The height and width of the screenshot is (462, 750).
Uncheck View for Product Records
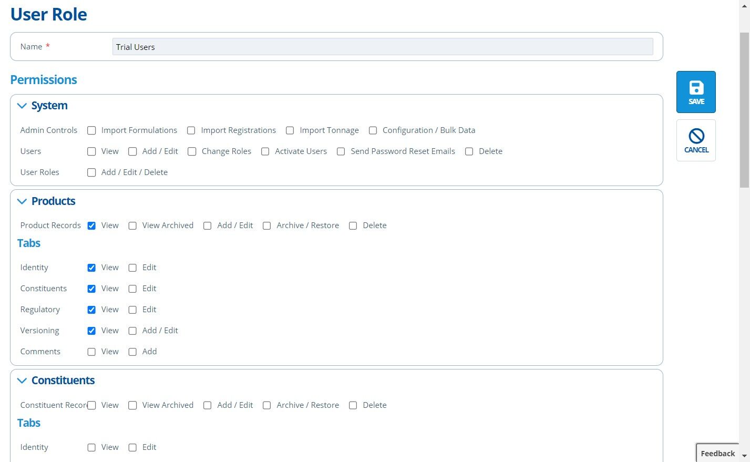tap(91, 225)
